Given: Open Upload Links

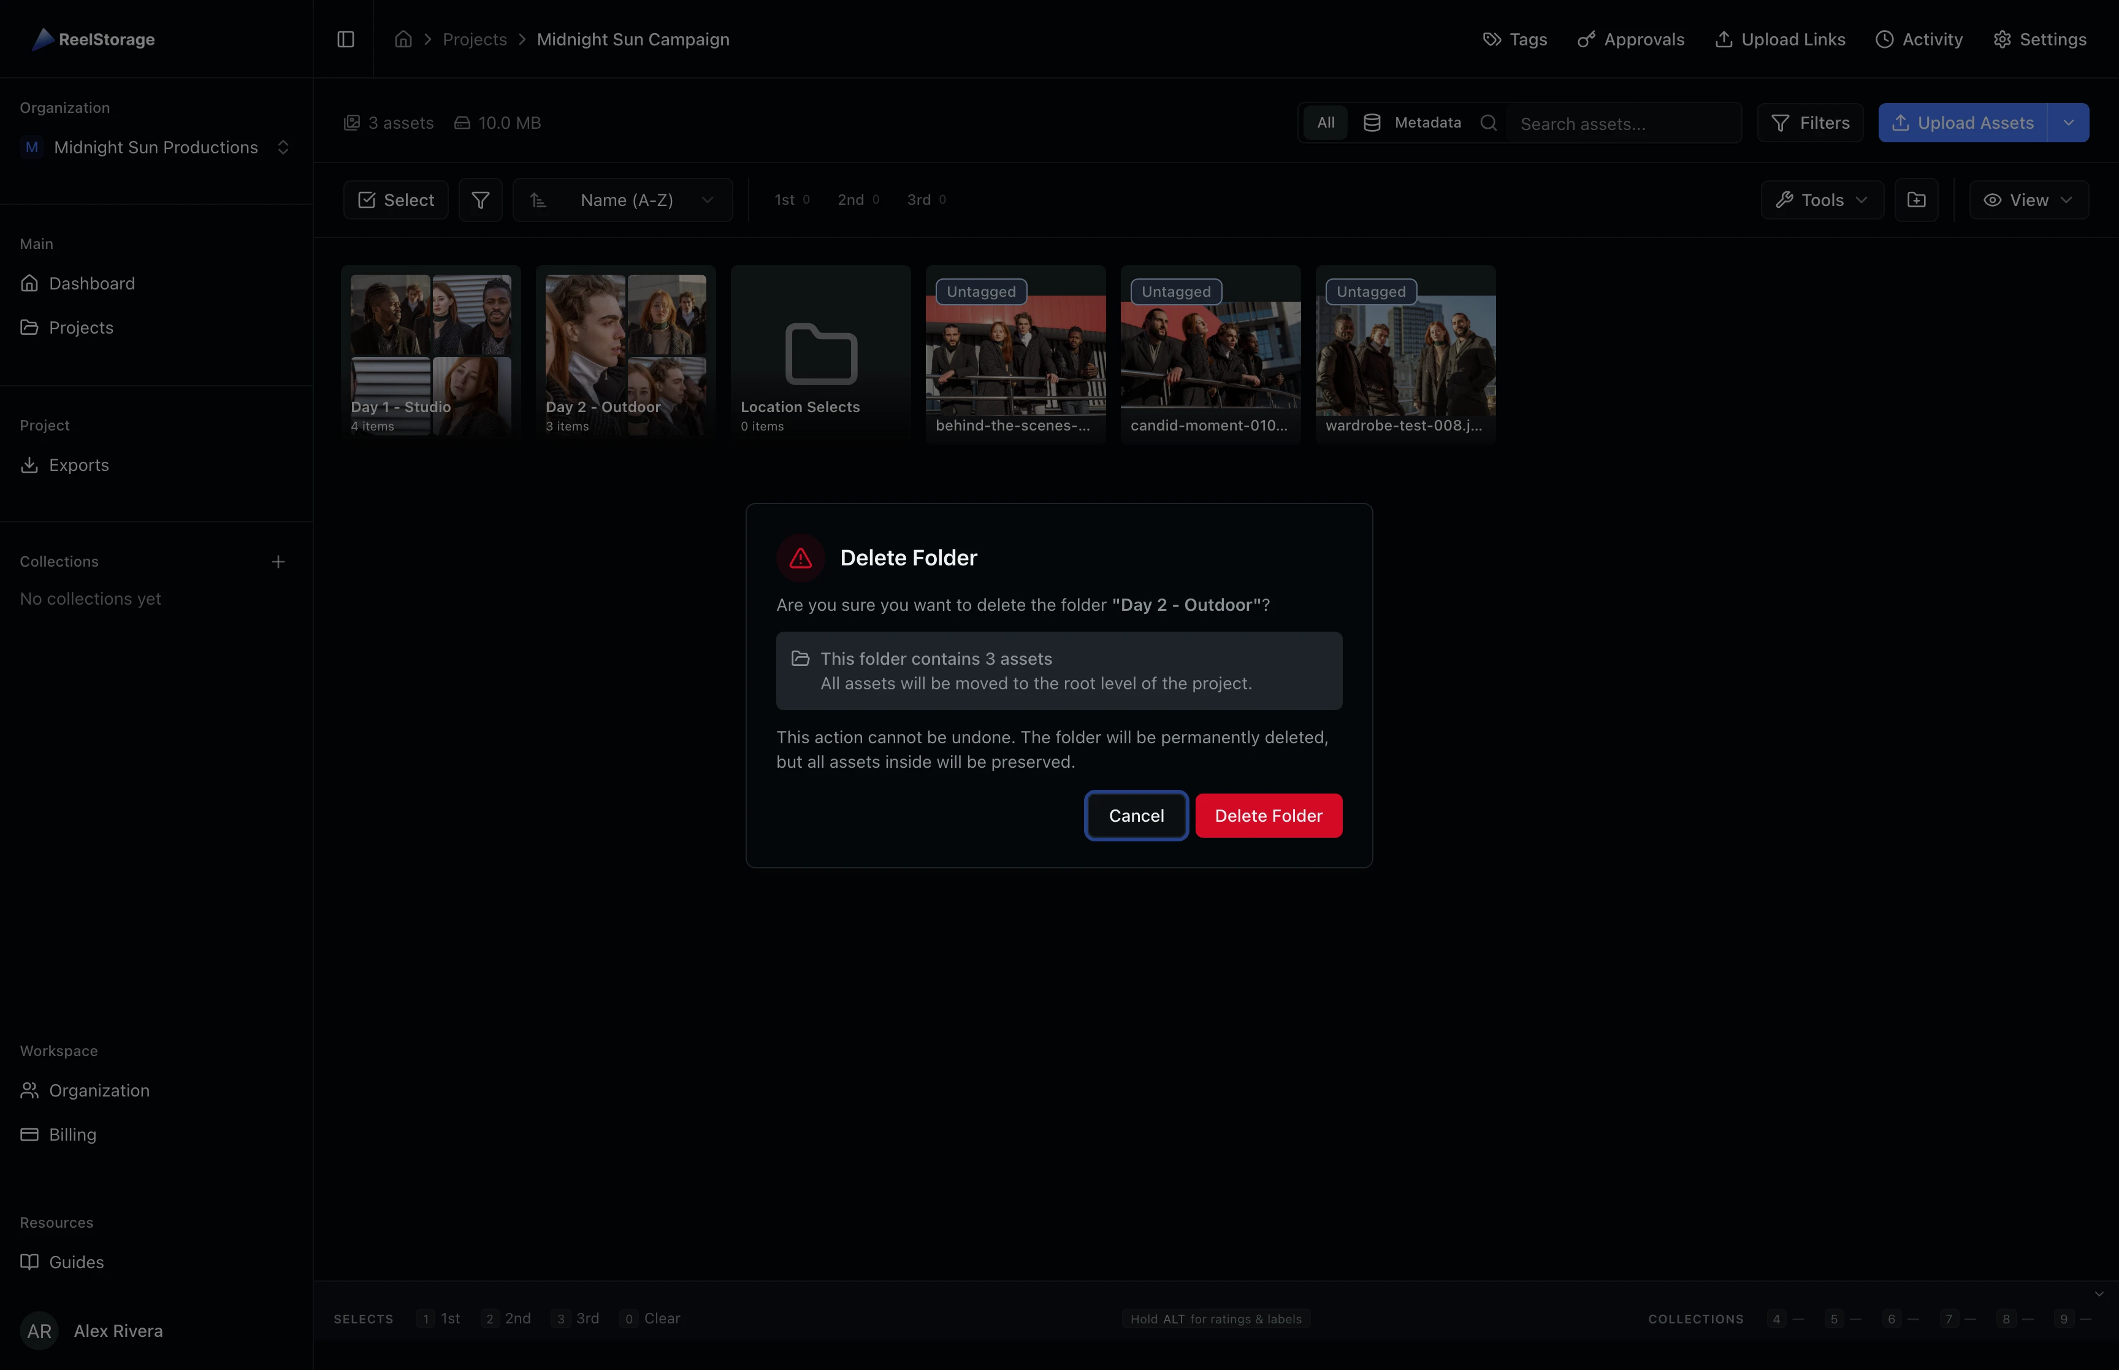Looking at the screenshot, I should coord(1779,39).
